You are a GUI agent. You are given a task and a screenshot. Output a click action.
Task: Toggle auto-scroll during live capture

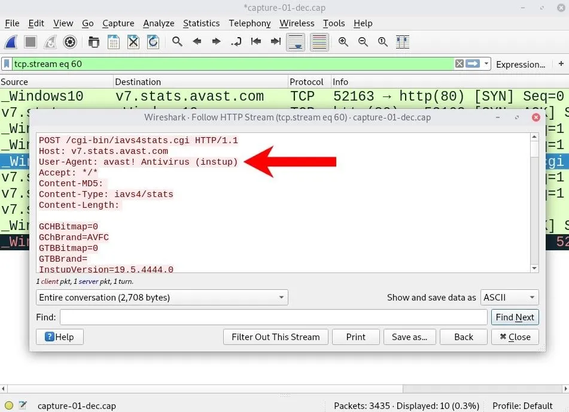296,42
